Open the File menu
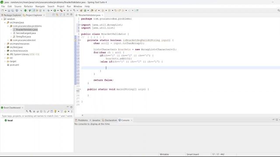The height and width of the screenshot is (157, 280). pos(3,7)
